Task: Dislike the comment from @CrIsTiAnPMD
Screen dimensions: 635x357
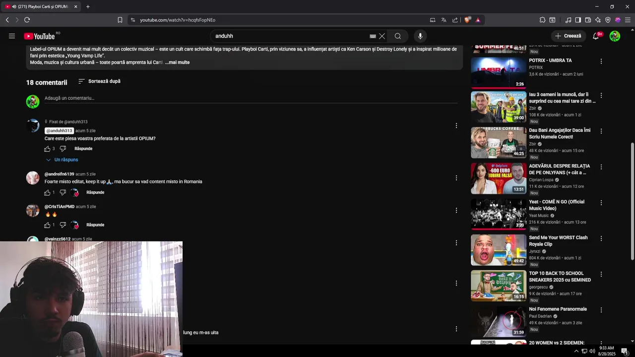Action: click(63, 225)
